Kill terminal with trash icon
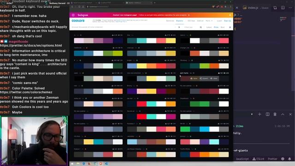The width and height of the screenshot is (295, 166). [275, 114]
